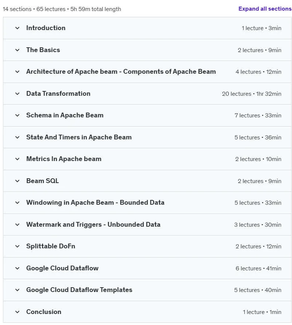Viewport: 292px width, 325px height.
Task: Open the Data Transformation chevron
Action: 17,94
